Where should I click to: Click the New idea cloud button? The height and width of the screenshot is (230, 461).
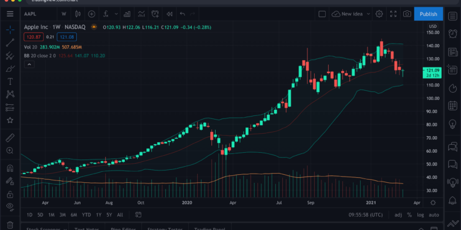[x=348, y=13]
